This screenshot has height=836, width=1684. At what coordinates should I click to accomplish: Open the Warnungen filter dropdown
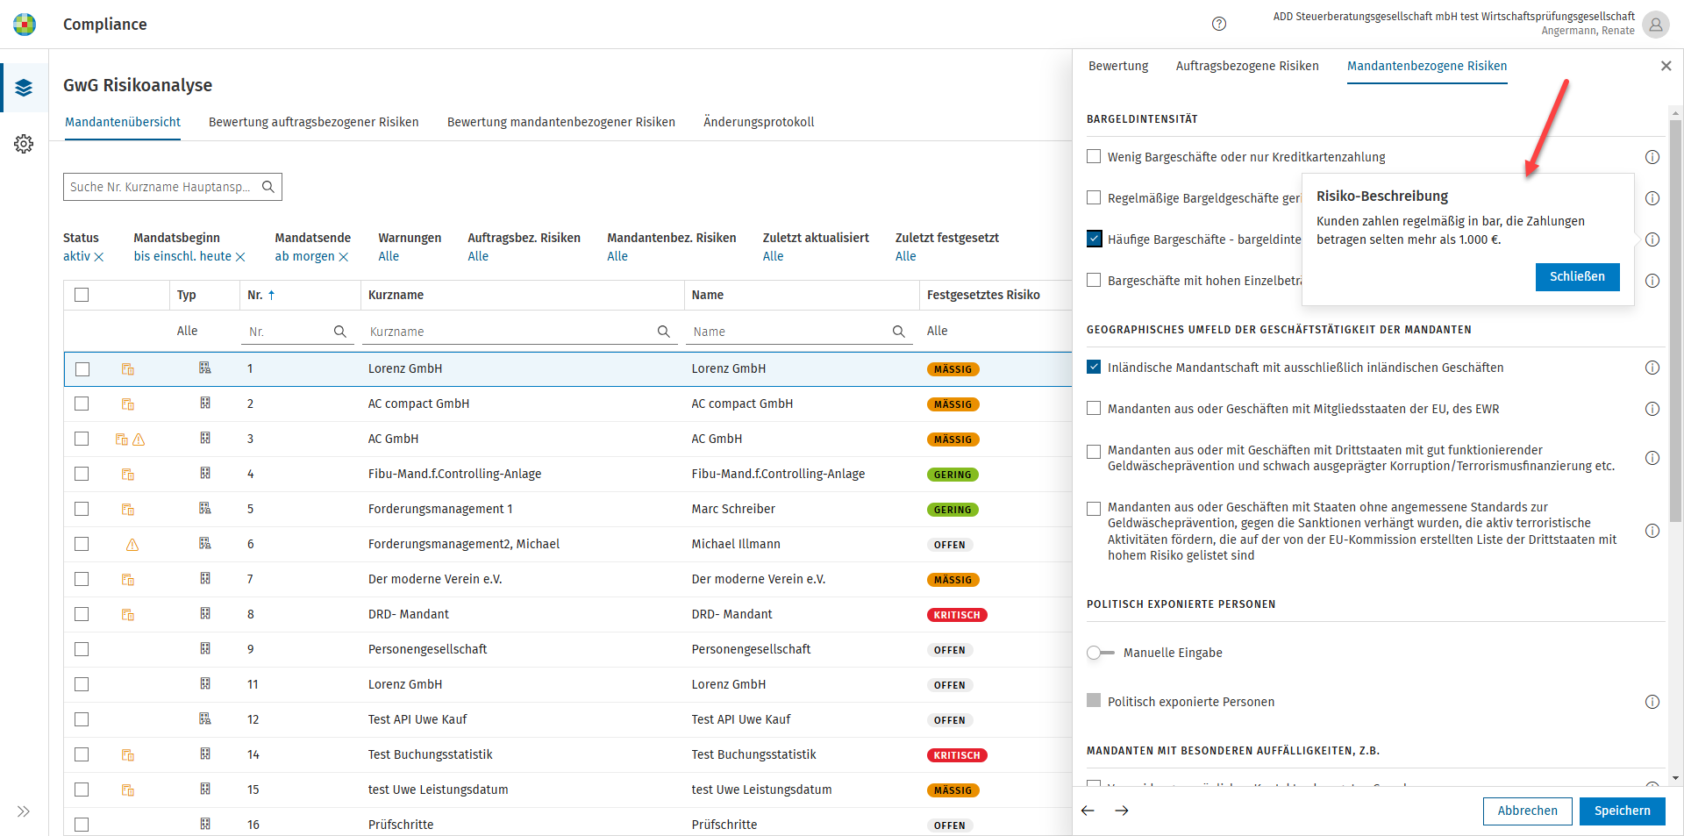click(x=389, y=256)
